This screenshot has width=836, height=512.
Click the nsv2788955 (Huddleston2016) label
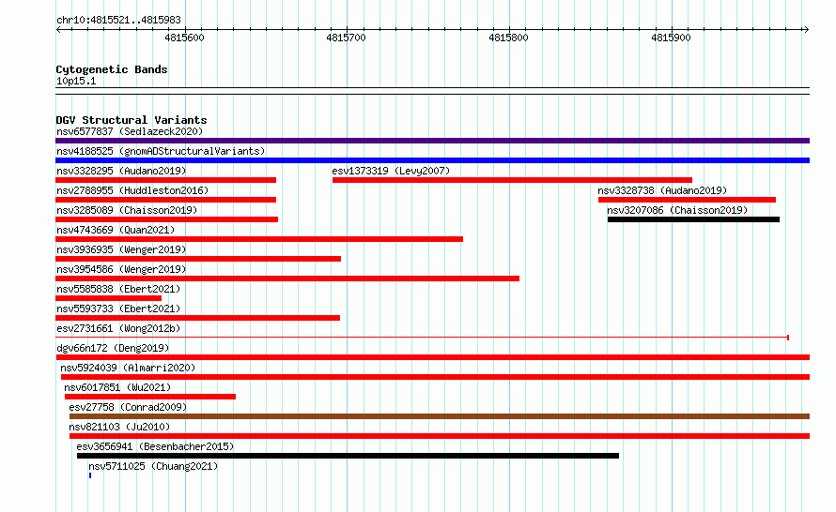point(132,190)
